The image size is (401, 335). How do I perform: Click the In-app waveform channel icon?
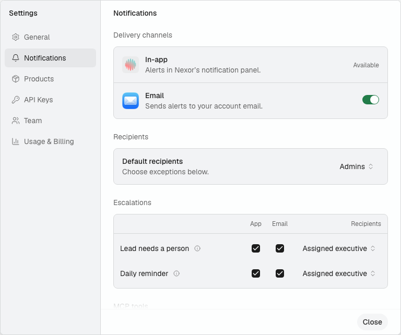[x=131, y=65]
